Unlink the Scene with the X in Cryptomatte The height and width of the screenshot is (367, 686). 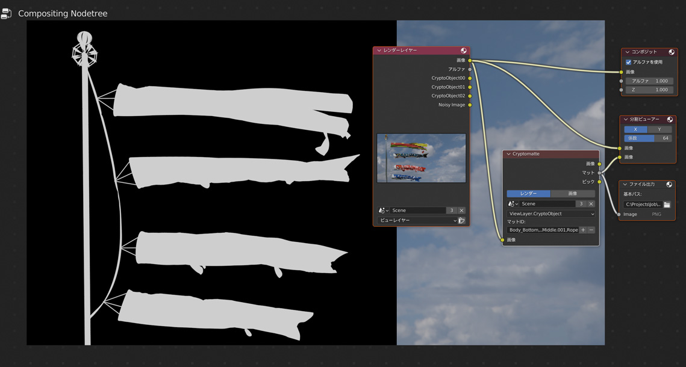(590, 203)
